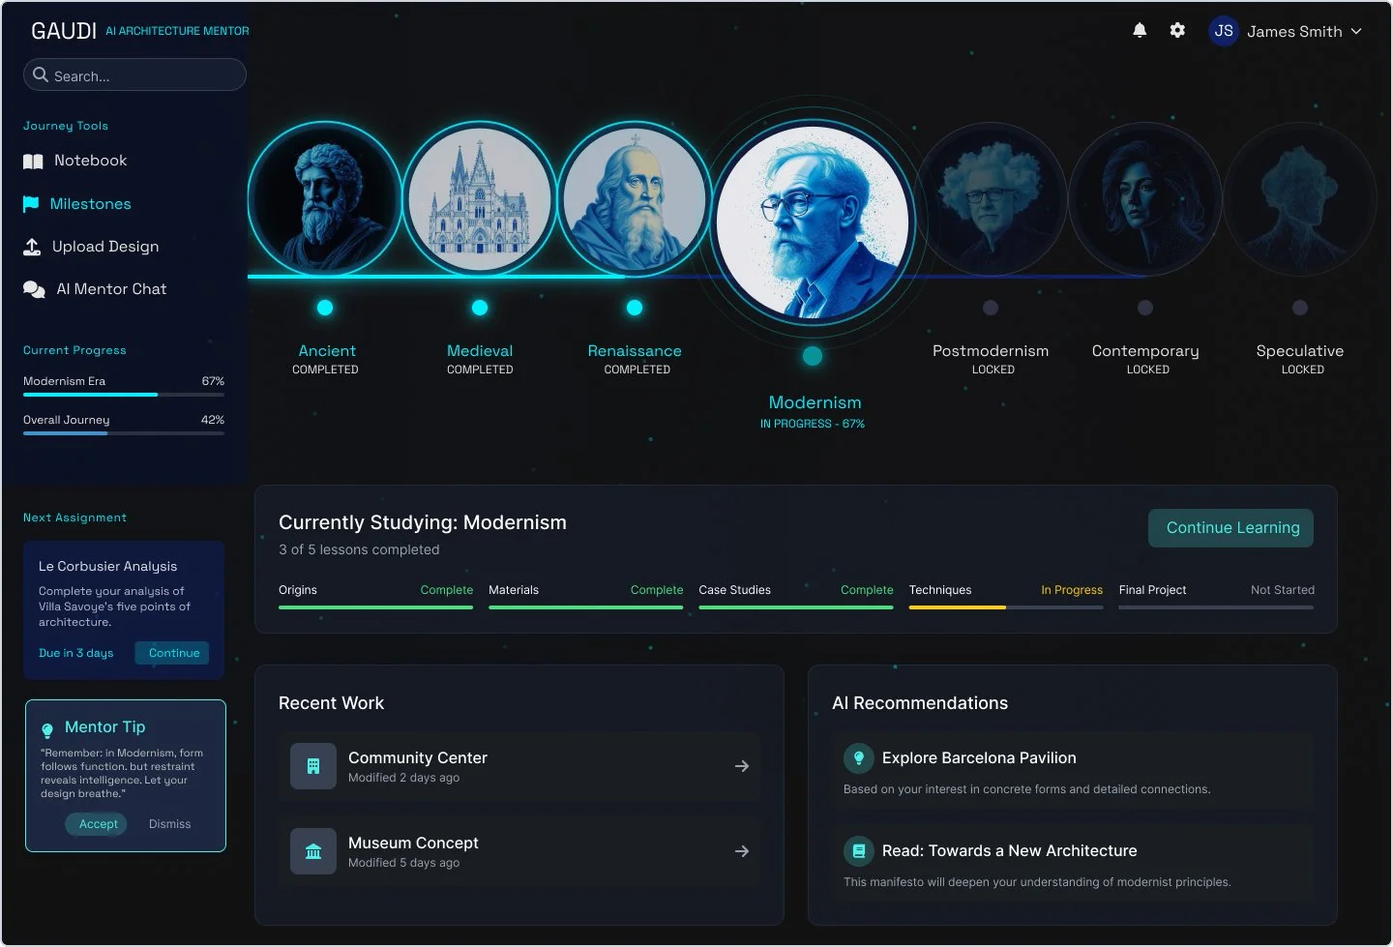
Task: Open Read: Towards a New Architecture recommendation
Action: [1073, 865]
